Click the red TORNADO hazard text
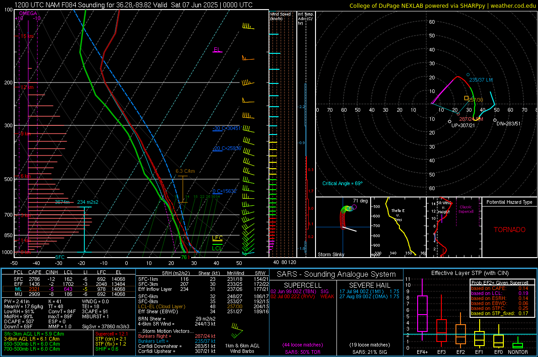This screenshot has height=357, width=538. tap(510, 230)
